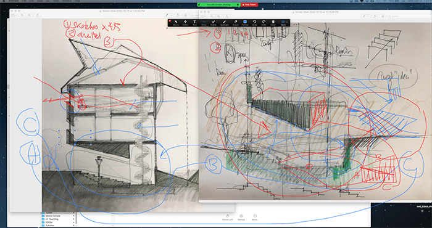Undo the last annotation
This screenshot has height=228, width=432.
(254, 23)
